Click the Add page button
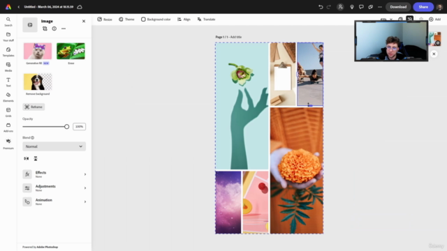Screen dimensions: 447x251 coord(435,20)
